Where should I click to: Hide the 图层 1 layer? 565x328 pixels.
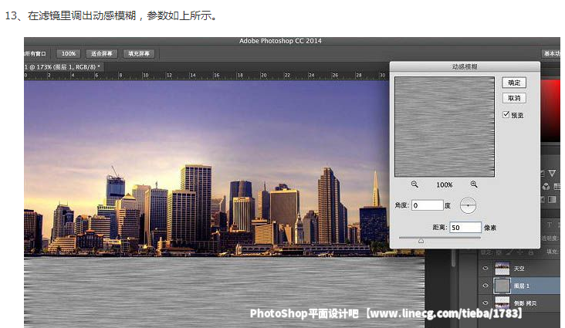point(485,286)
